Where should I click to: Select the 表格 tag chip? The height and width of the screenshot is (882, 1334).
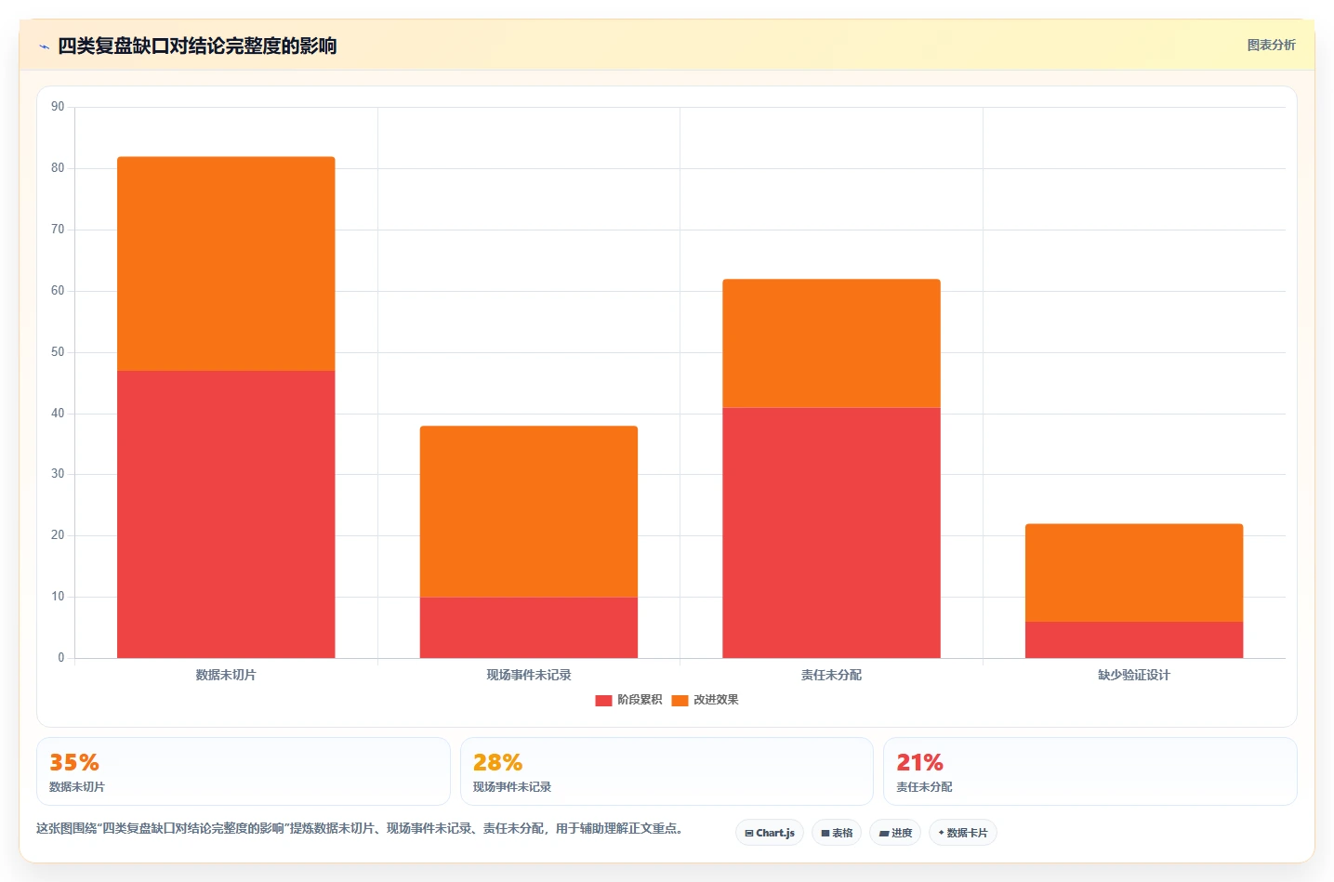837,833
